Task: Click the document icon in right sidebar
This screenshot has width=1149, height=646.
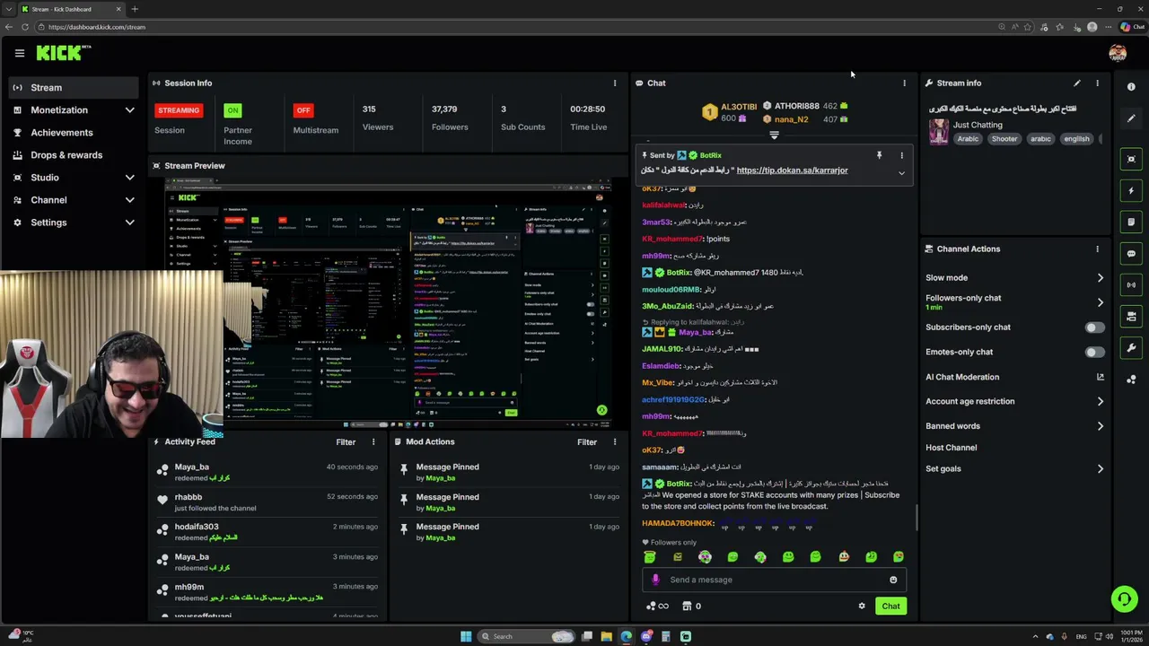Action: (1131, 222)
